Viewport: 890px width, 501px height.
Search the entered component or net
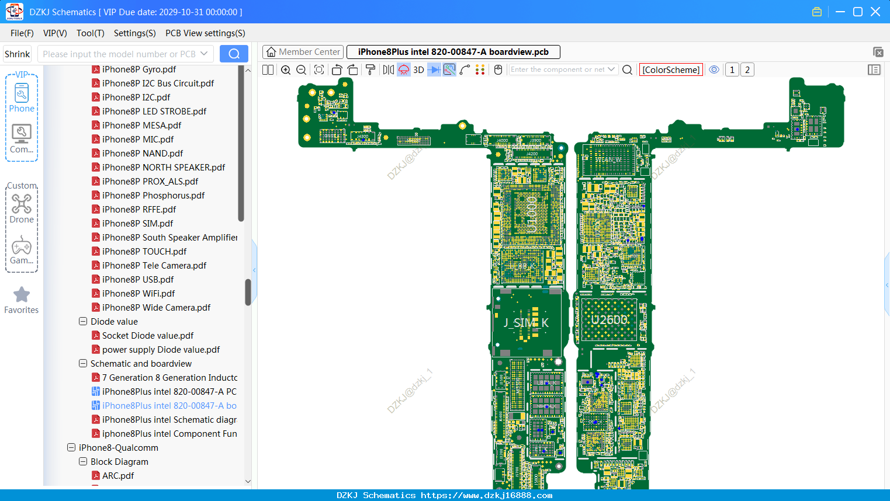627,70
